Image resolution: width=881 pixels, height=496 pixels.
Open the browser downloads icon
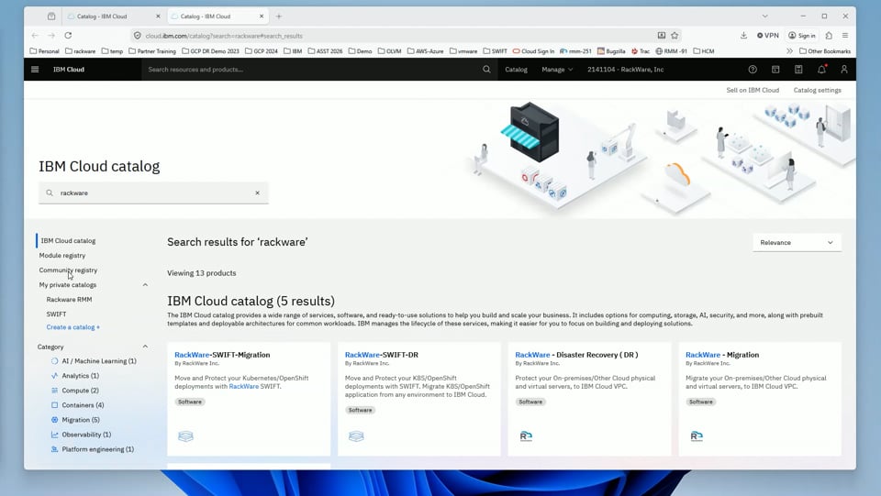pyautogui.click(x=743, y=36)
